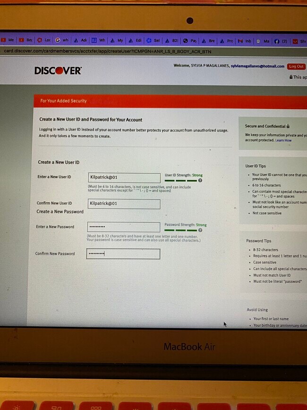Open the Password Strength help icon

200,230
